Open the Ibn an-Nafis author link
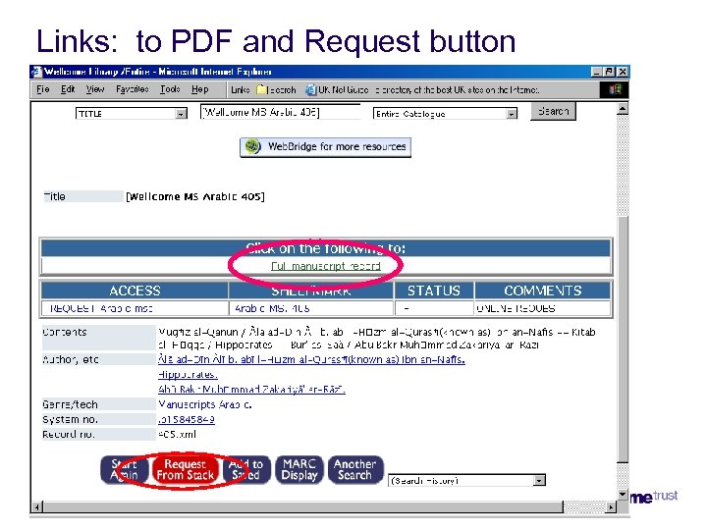The image size is (707, 530). click(311, 359)
